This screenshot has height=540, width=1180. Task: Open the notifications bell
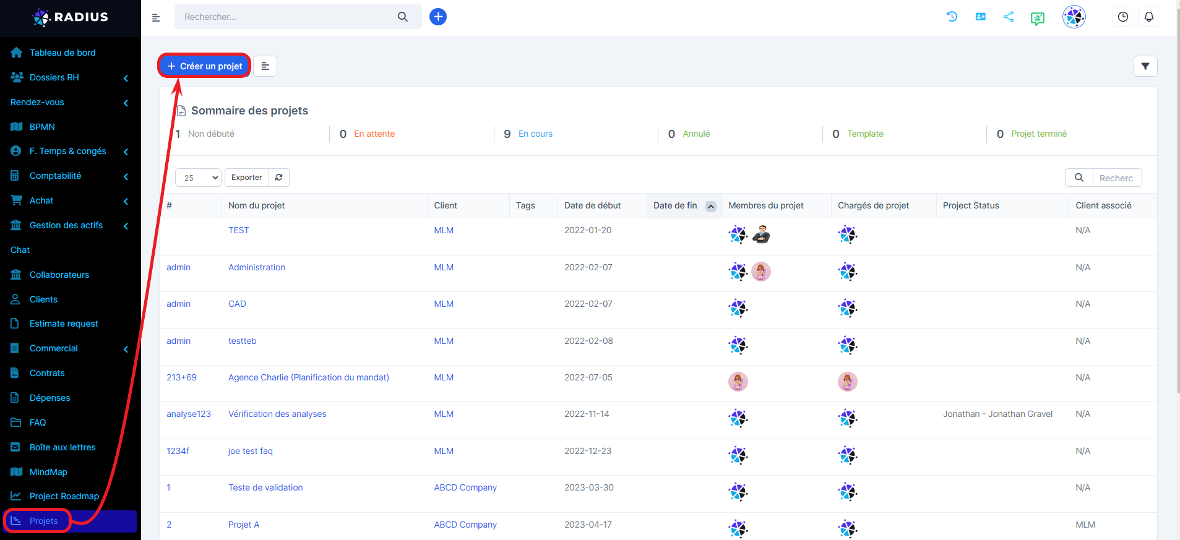(x=1149, y=17)
